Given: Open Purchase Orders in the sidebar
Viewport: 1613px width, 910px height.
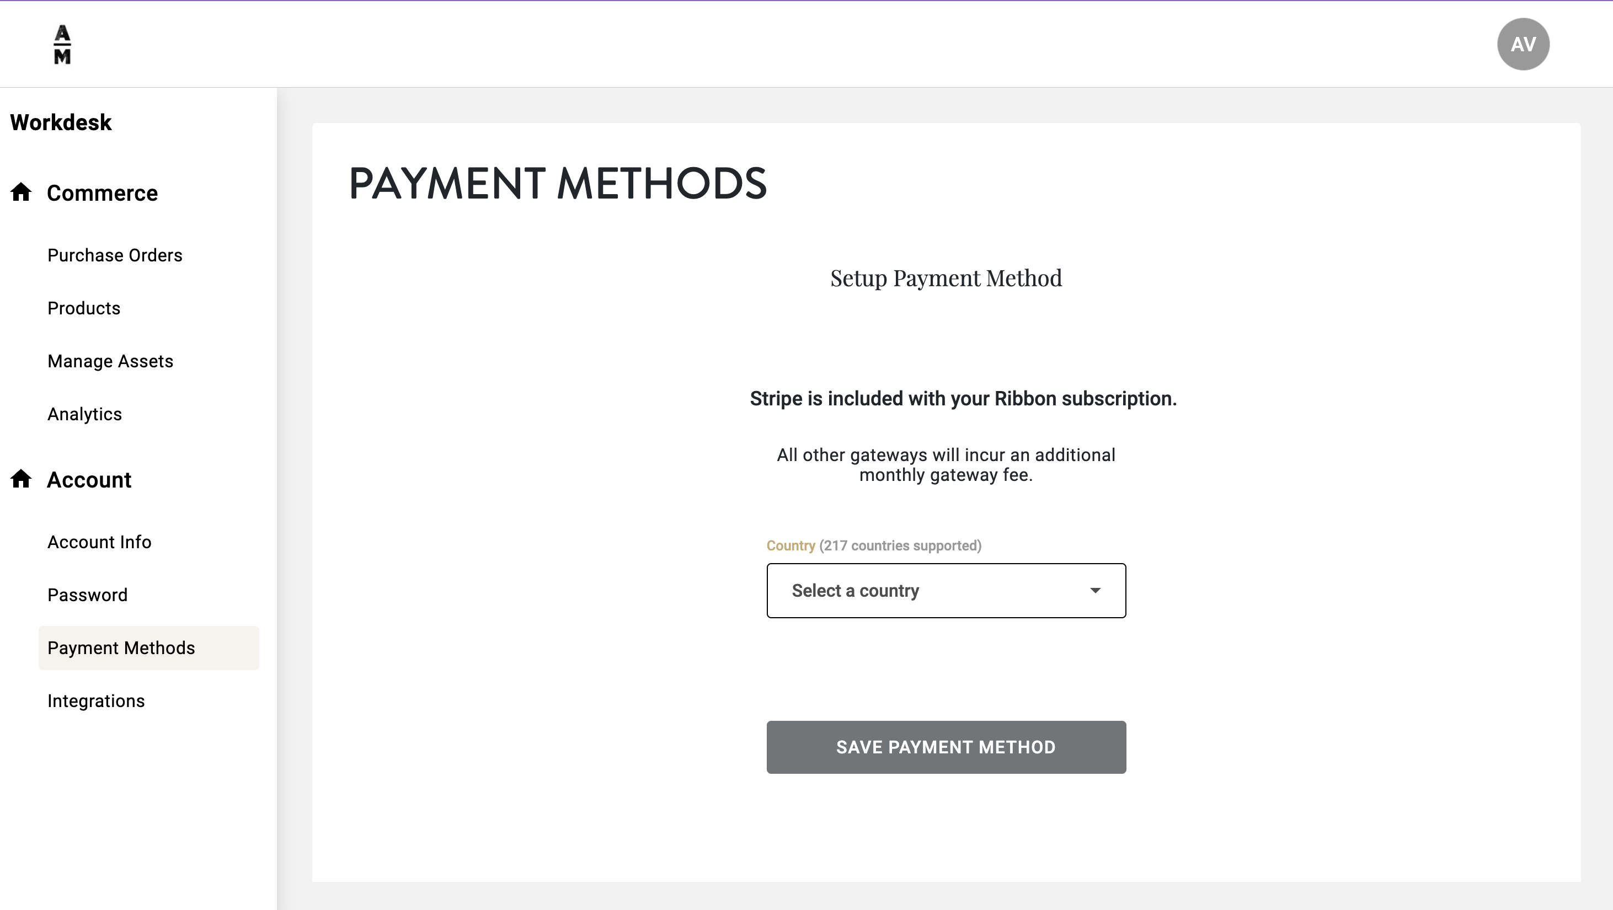Looking at the screenshot, I should click(x=115, y=255).
